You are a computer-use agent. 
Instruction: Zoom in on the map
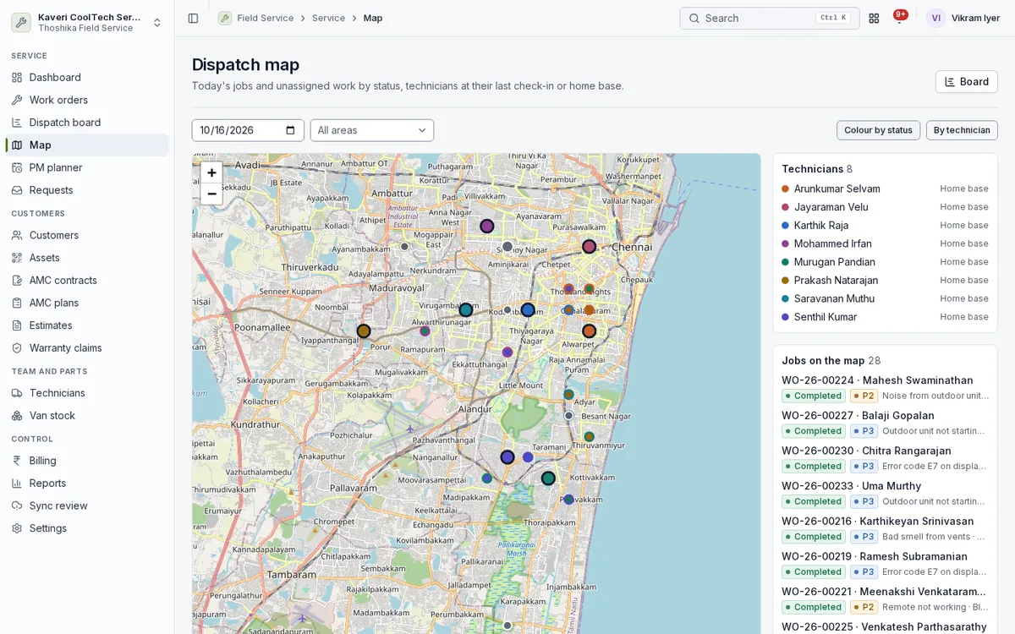tap(211, 172)
